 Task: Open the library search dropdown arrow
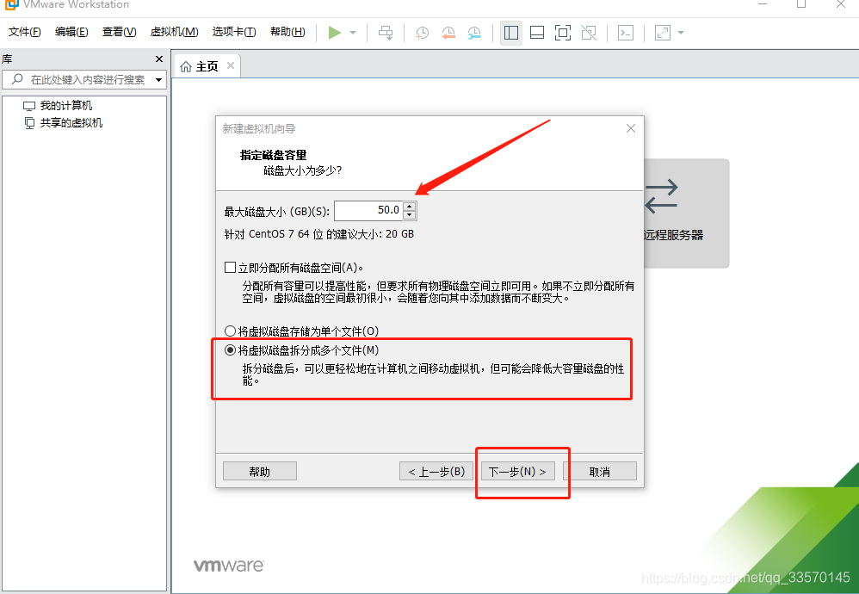(x=158, y=79)
